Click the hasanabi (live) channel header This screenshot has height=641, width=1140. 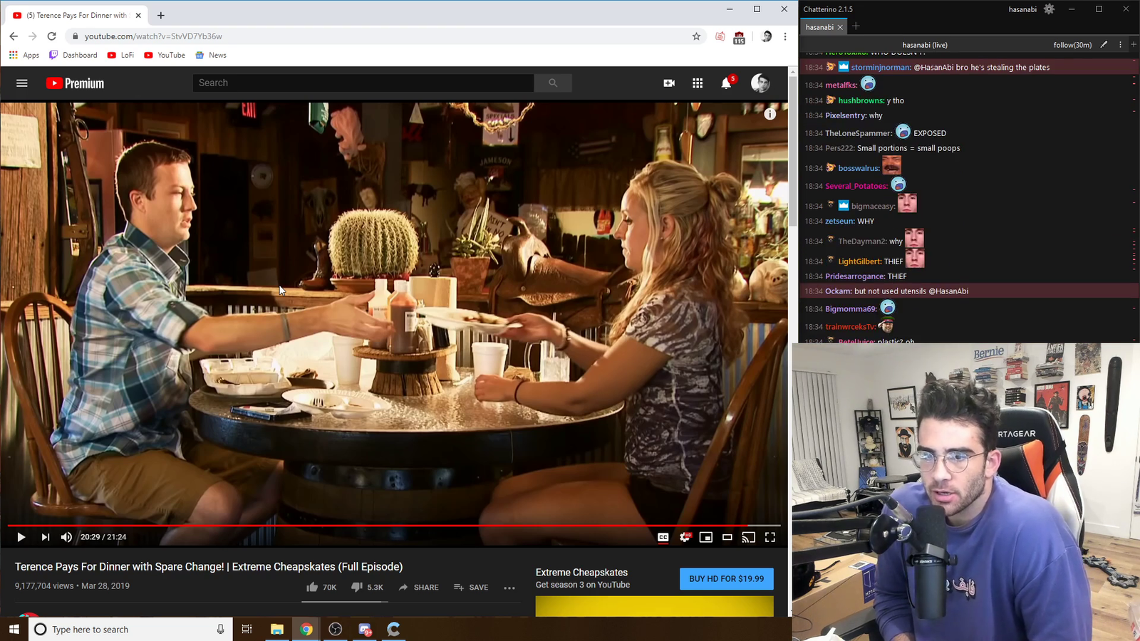tap(925, 45)
